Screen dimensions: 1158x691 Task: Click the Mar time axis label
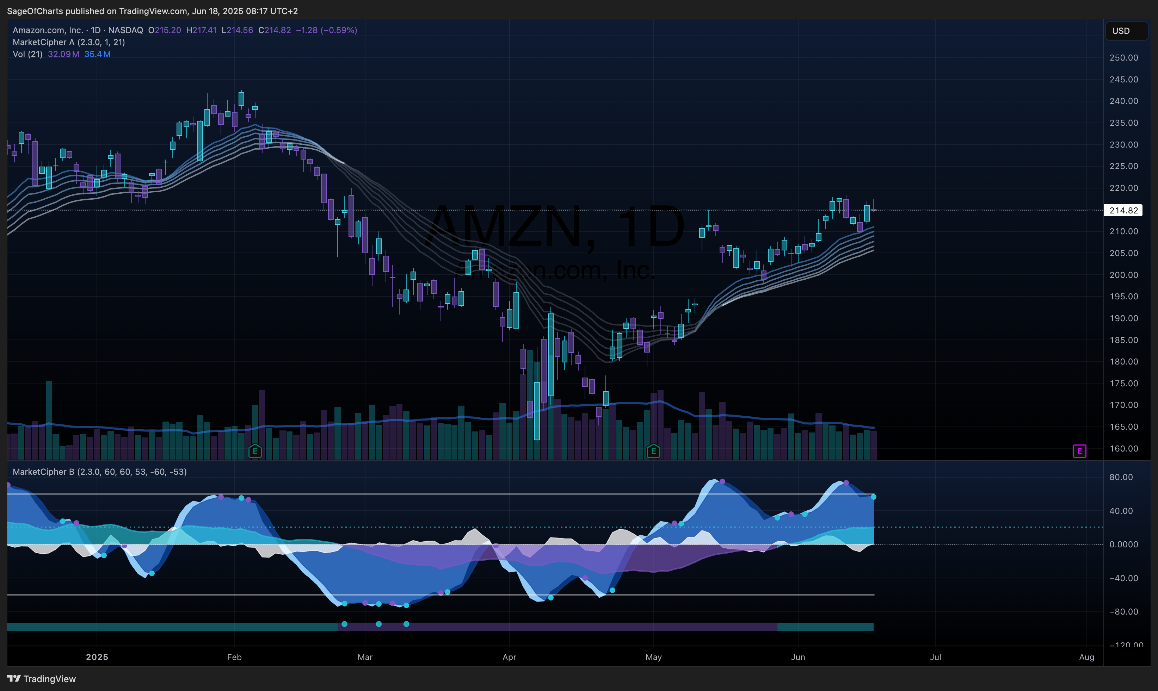point(365,657)
